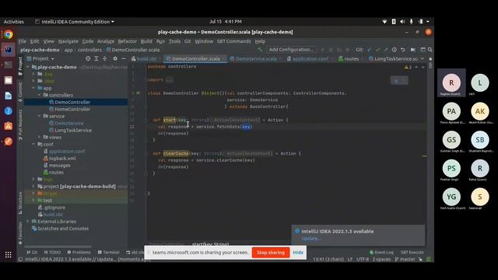498x280 pixels.
Task: Collapse all in Project panel
Action: click(x=104, y=59)
